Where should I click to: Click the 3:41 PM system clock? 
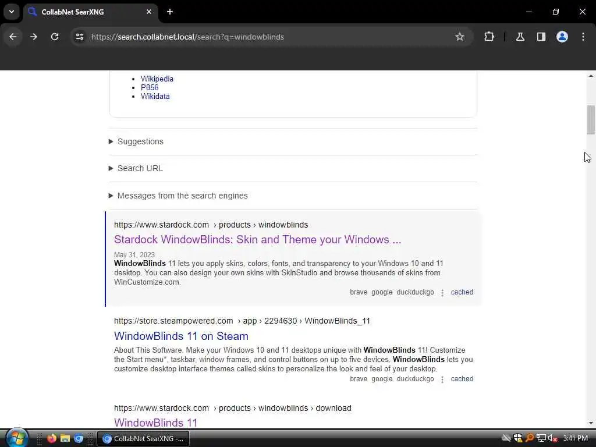(576, 438)
